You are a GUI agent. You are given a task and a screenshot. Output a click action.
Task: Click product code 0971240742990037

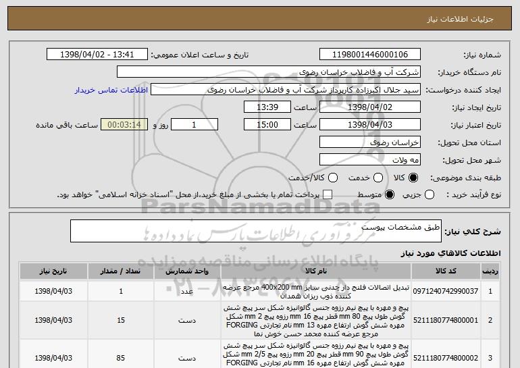click(x=446, y=291)
